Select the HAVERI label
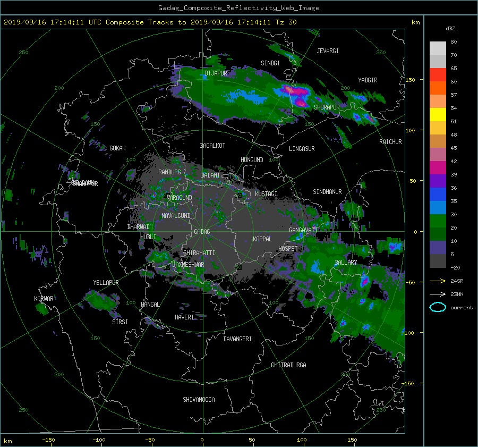The height and width of the screenshot is (447, 478). tap(184, 317)
